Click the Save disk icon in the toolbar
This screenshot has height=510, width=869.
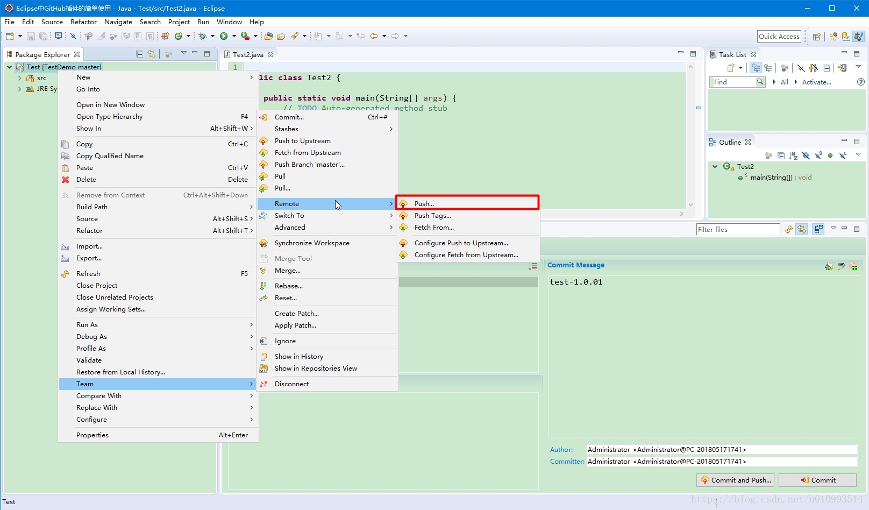click(x=31, y=36)
